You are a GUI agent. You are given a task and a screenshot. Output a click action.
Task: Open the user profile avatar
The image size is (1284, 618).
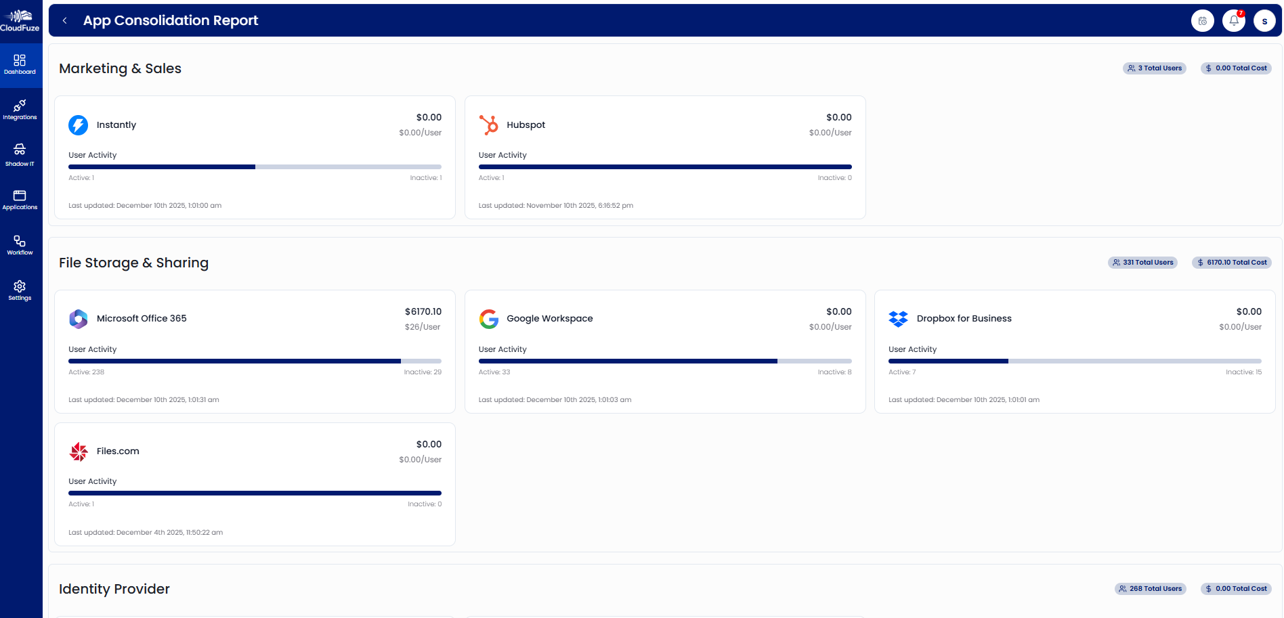(x=1264, y=20)
